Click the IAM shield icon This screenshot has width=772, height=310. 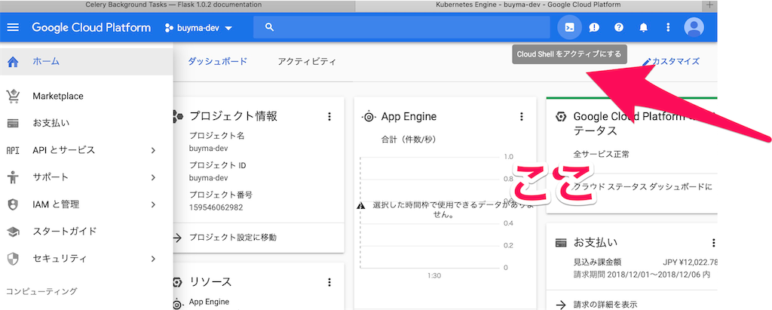point(14,204)
